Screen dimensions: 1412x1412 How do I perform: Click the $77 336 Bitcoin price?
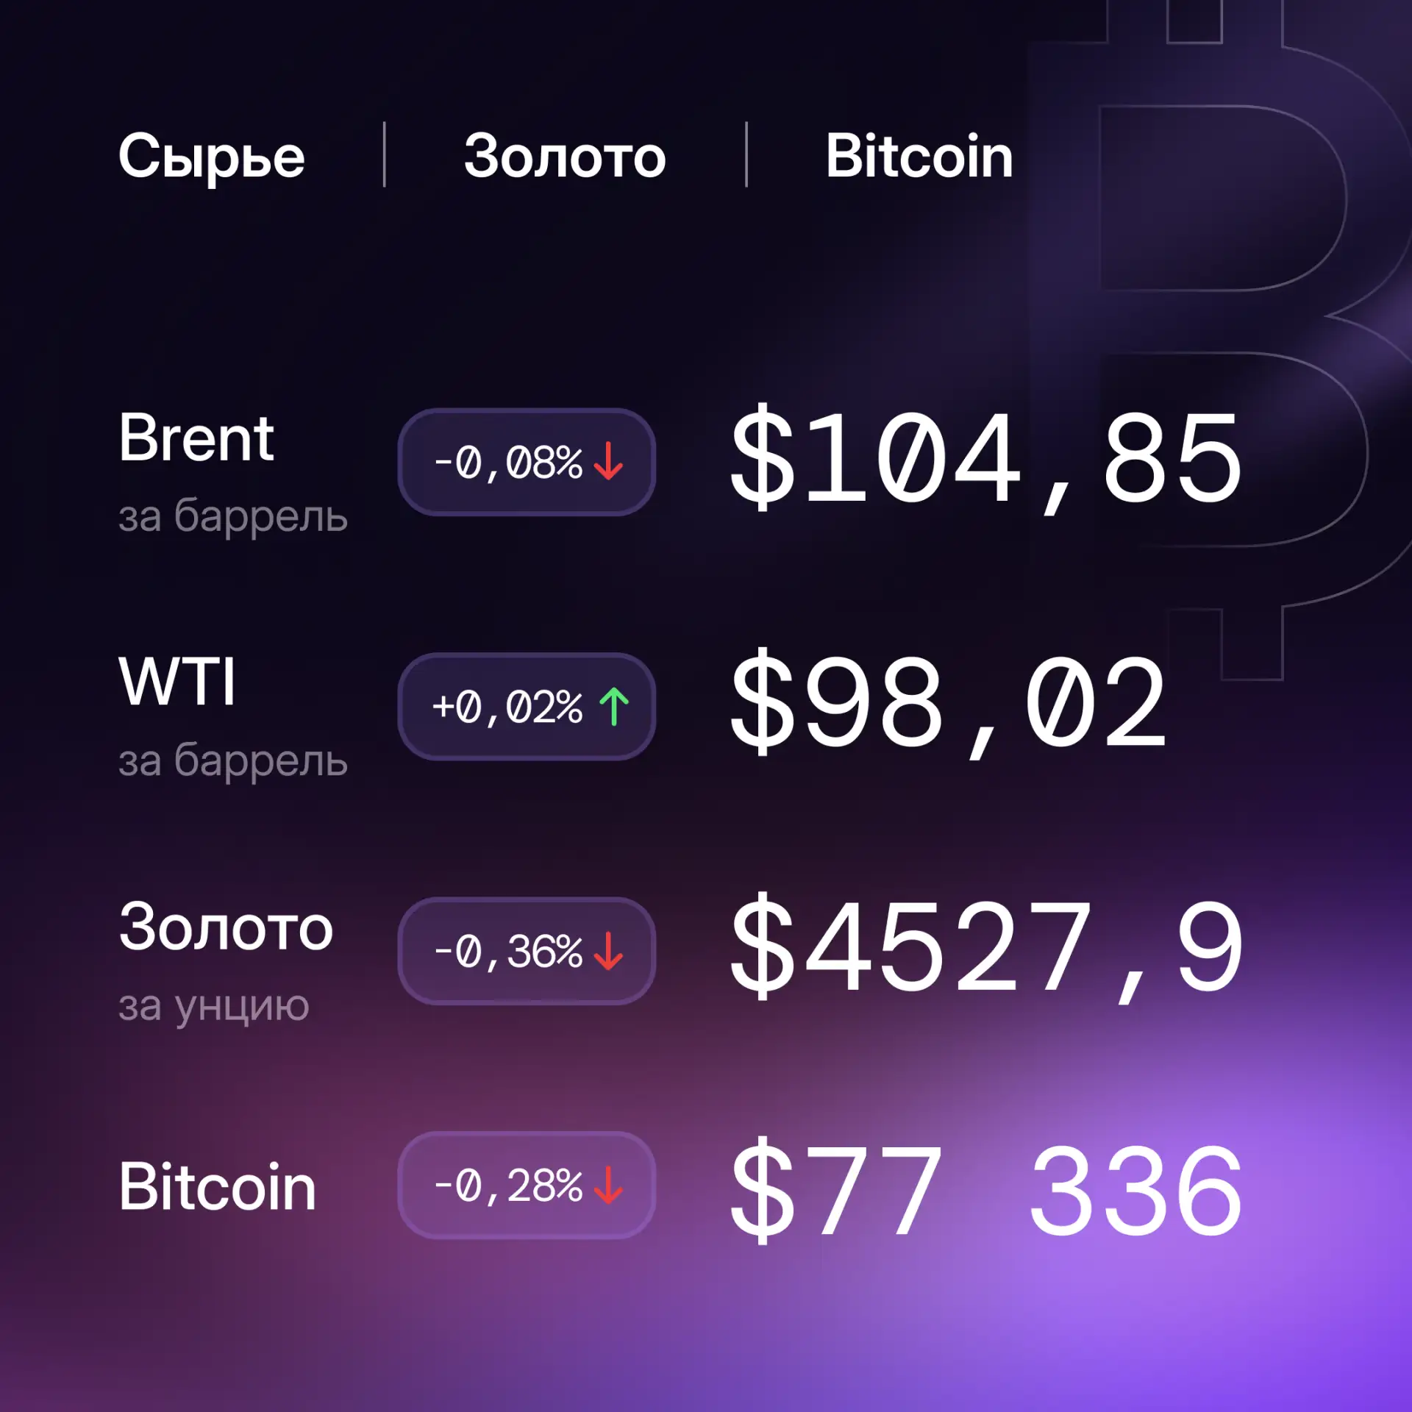986,1190
